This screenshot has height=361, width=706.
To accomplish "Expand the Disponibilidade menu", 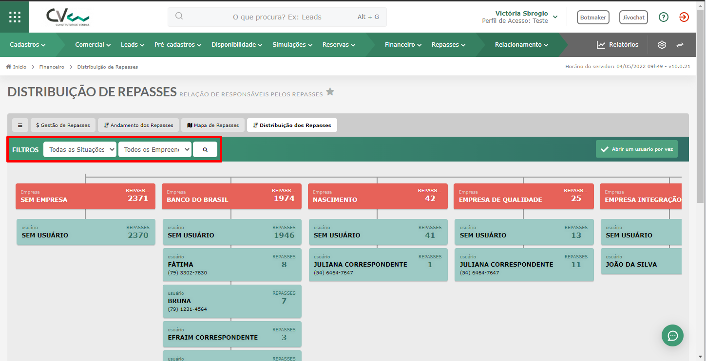I will [237, 45].
